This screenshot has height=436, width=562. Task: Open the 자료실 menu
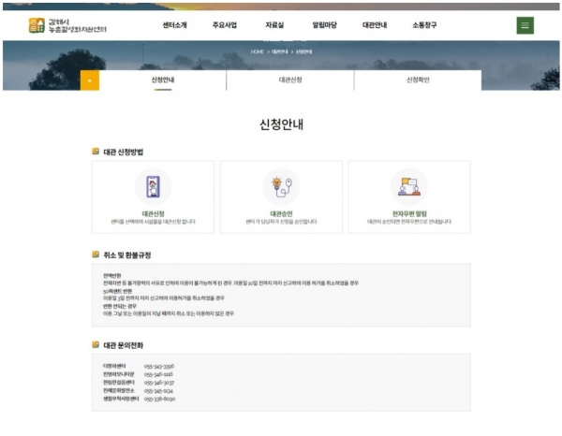[275, 25]
